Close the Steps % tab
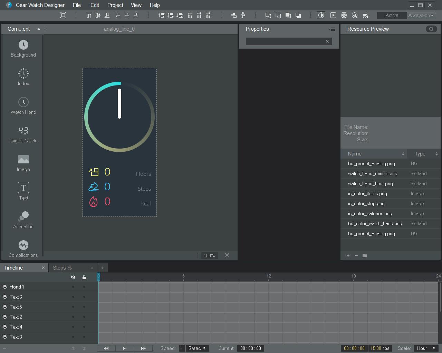This screenshot has height=353, width=442. [x=92, y=268]
